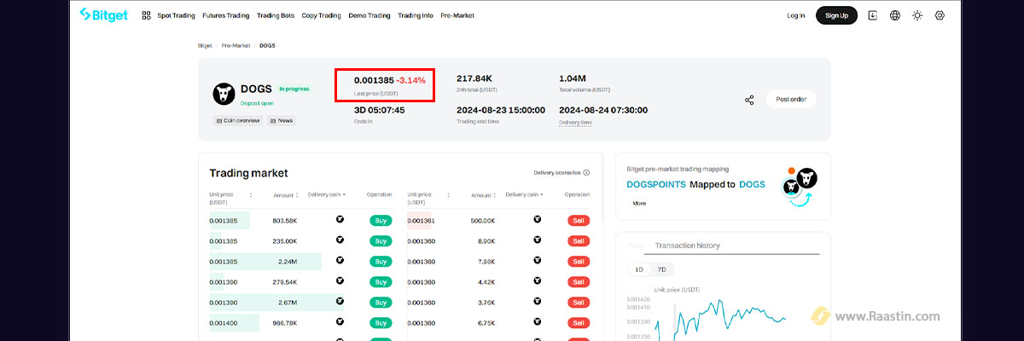
Task: Click the 0.001400 buy price cell
Action: pyautogui.click(x=224, y=322)
